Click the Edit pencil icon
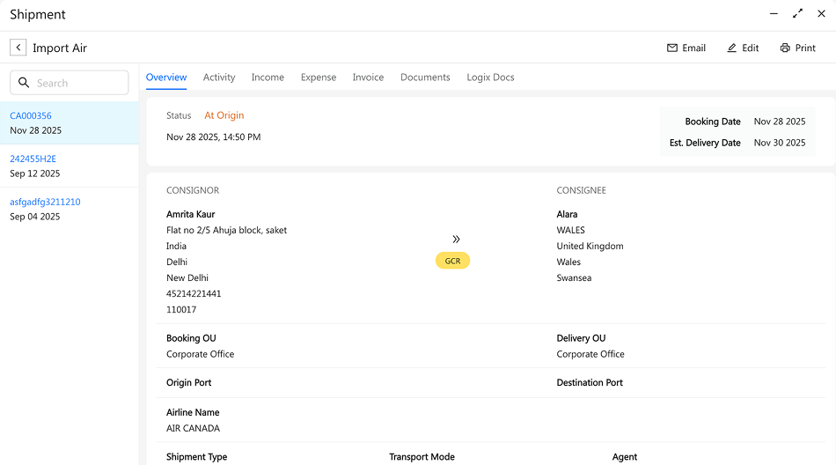 (732, 48)
